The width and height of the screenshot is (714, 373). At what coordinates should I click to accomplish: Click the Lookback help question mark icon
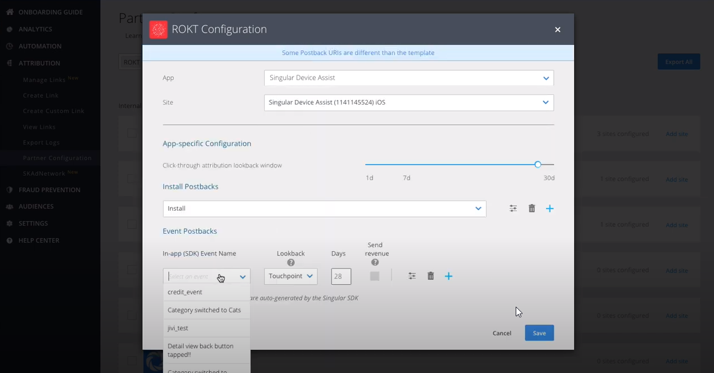291,262
